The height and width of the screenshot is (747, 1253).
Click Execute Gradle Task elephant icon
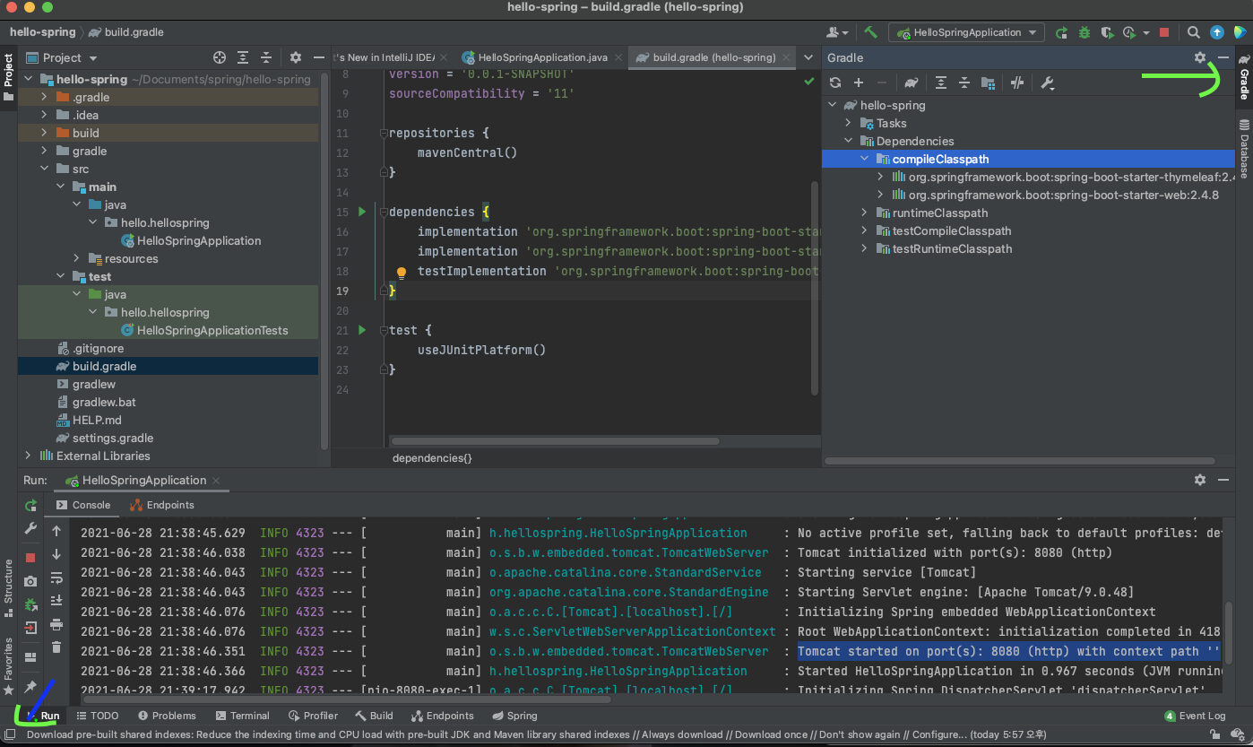tap(912, 83)
